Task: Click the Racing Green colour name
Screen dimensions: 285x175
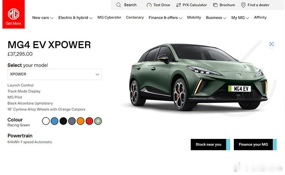Action: pyautogui.click(x=19, y=125)
